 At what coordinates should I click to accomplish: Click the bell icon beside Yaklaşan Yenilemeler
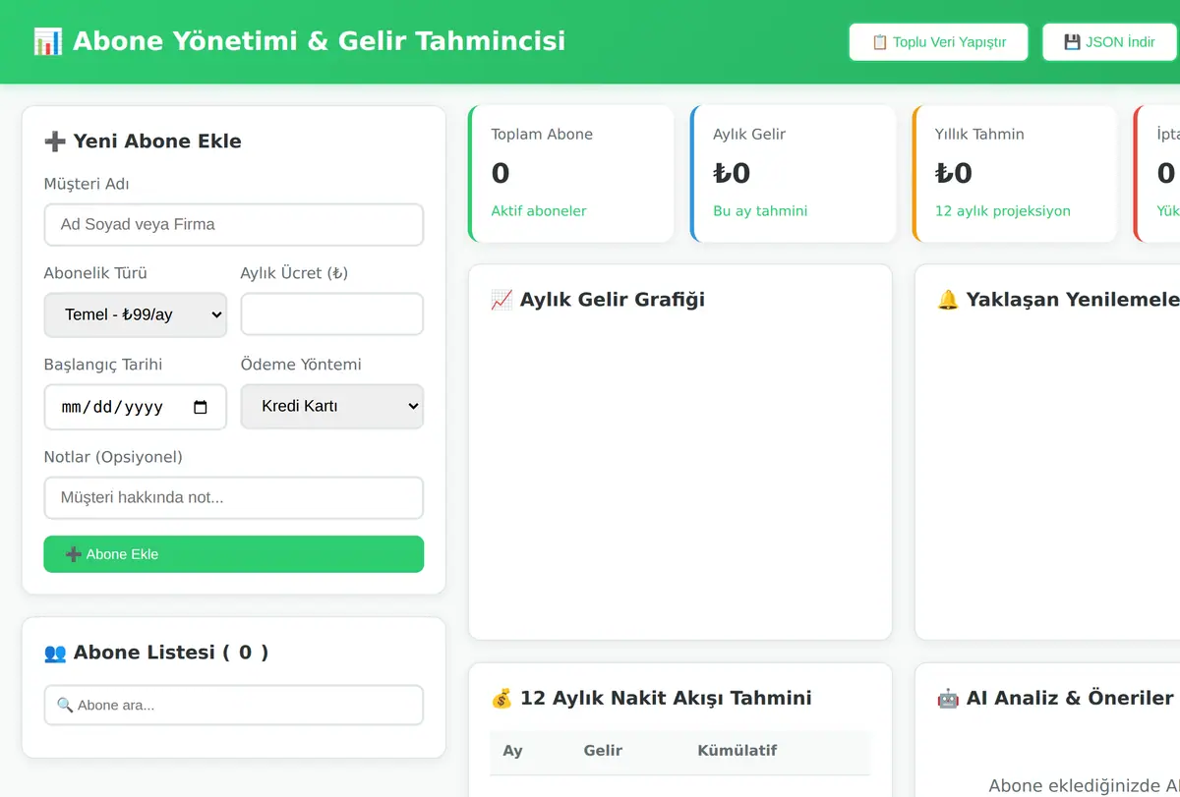click(948, 300)
